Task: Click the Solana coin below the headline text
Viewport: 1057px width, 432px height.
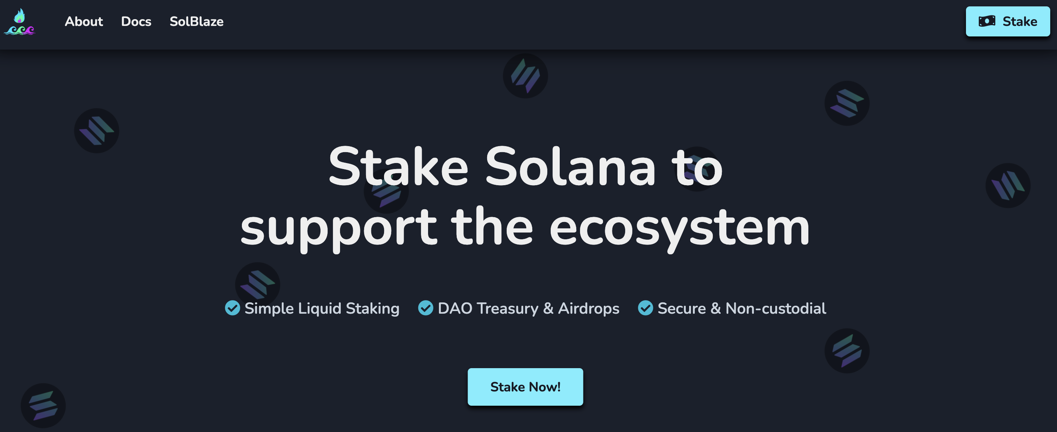Action: pyautogui.click(x=257, y=284)
